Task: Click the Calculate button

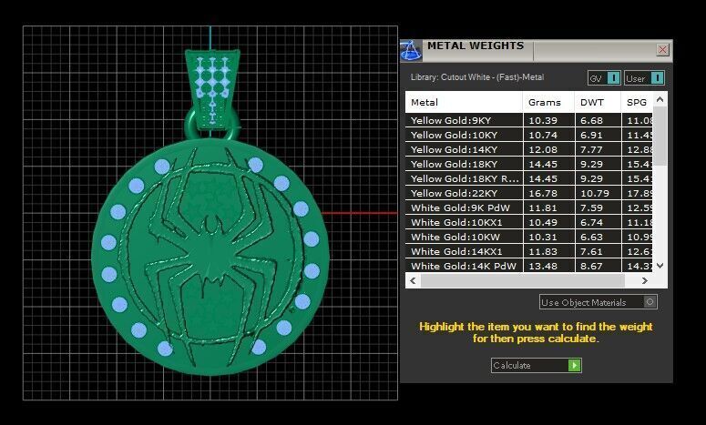Action: pos(537,365)
